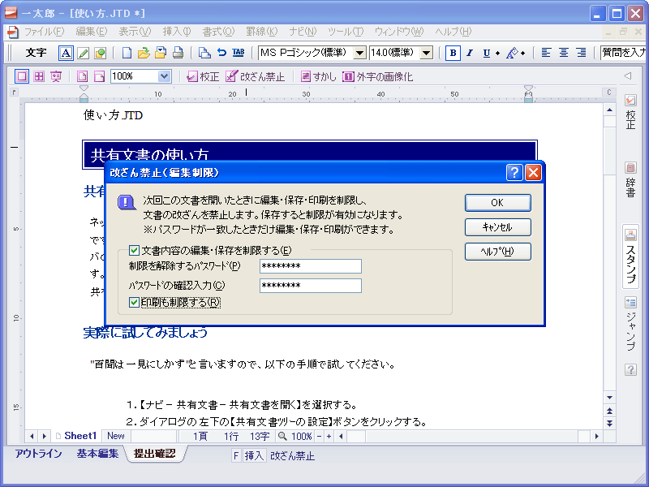The image size is (649, 487).
Task: Switch to single page view icon
Action: tap(22, 76)
